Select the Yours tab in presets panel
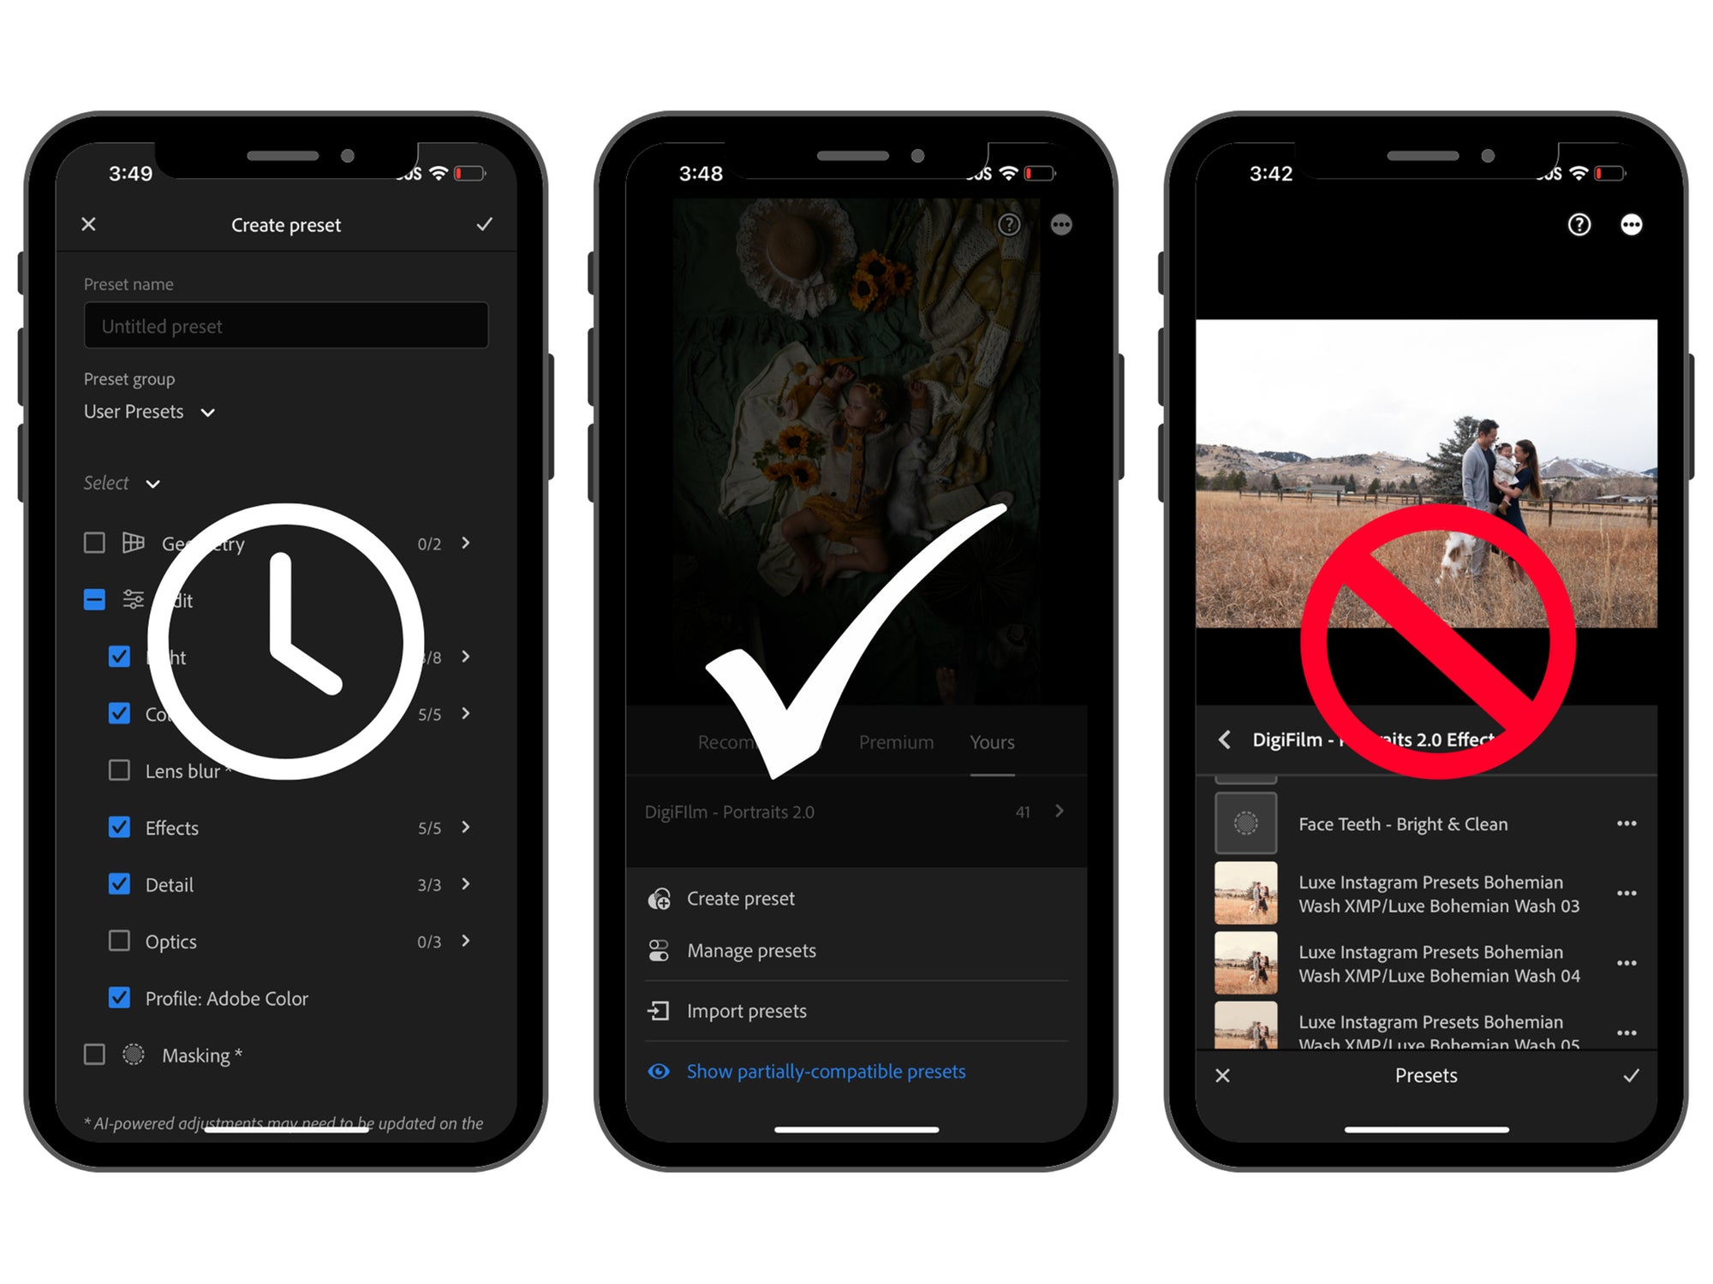 pyautogui.click(x=993, y=739)
